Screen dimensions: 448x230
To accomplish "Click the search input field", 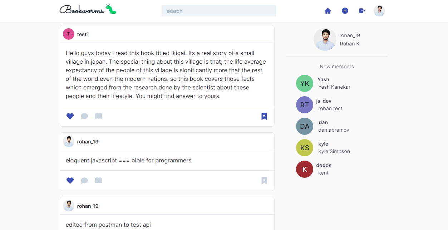I will pyautogui.click(x=219, y=11).
